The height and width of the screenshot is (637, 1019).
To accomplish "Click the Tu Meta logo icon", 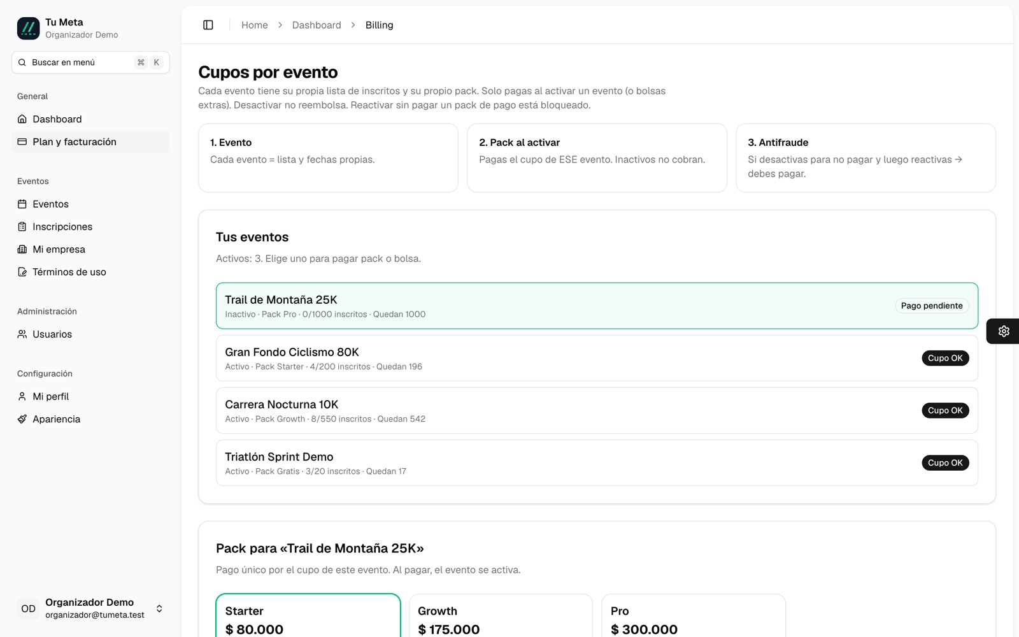I will click(x=28, y=28).
